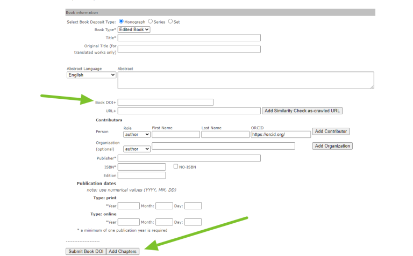This screenshot has width=413, height=256.
Task: Click Add Similarity Check as-crawled URL
Action: (302, 111)
